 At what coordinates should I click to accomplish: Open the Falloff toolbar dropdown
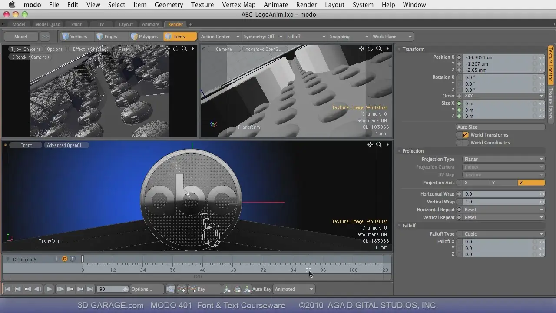click(x=306, y=37)
